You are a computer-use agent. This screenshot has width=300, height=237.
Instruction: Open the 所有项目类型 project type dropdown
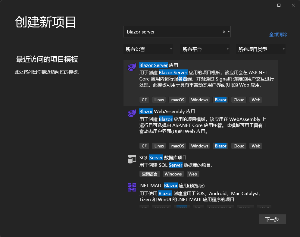261,49
